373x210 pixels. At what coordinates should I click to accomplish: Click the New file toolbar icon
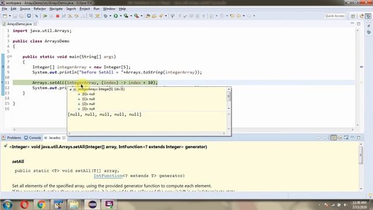(5, 16)
